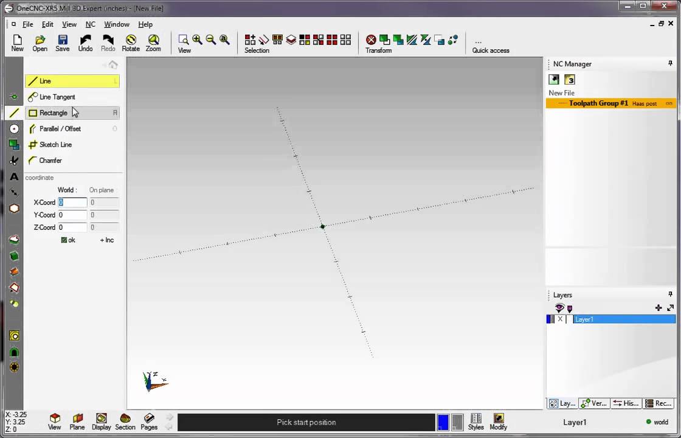The height and width of the screenshot is (438, 681).
Task: Click the Z-Coord world input field
Action: [x=72, y=228]
